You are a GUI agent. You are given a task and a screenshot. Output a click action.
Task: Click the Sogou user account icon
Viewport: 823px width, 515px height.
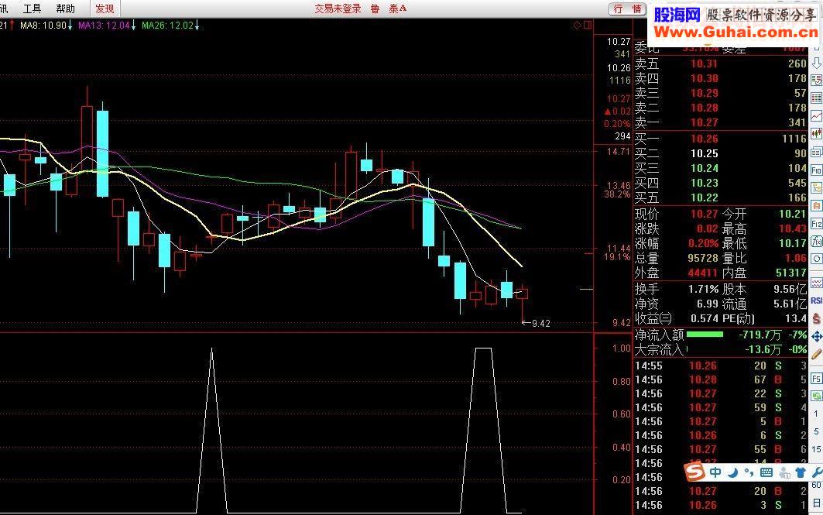(x=785, y=472)
